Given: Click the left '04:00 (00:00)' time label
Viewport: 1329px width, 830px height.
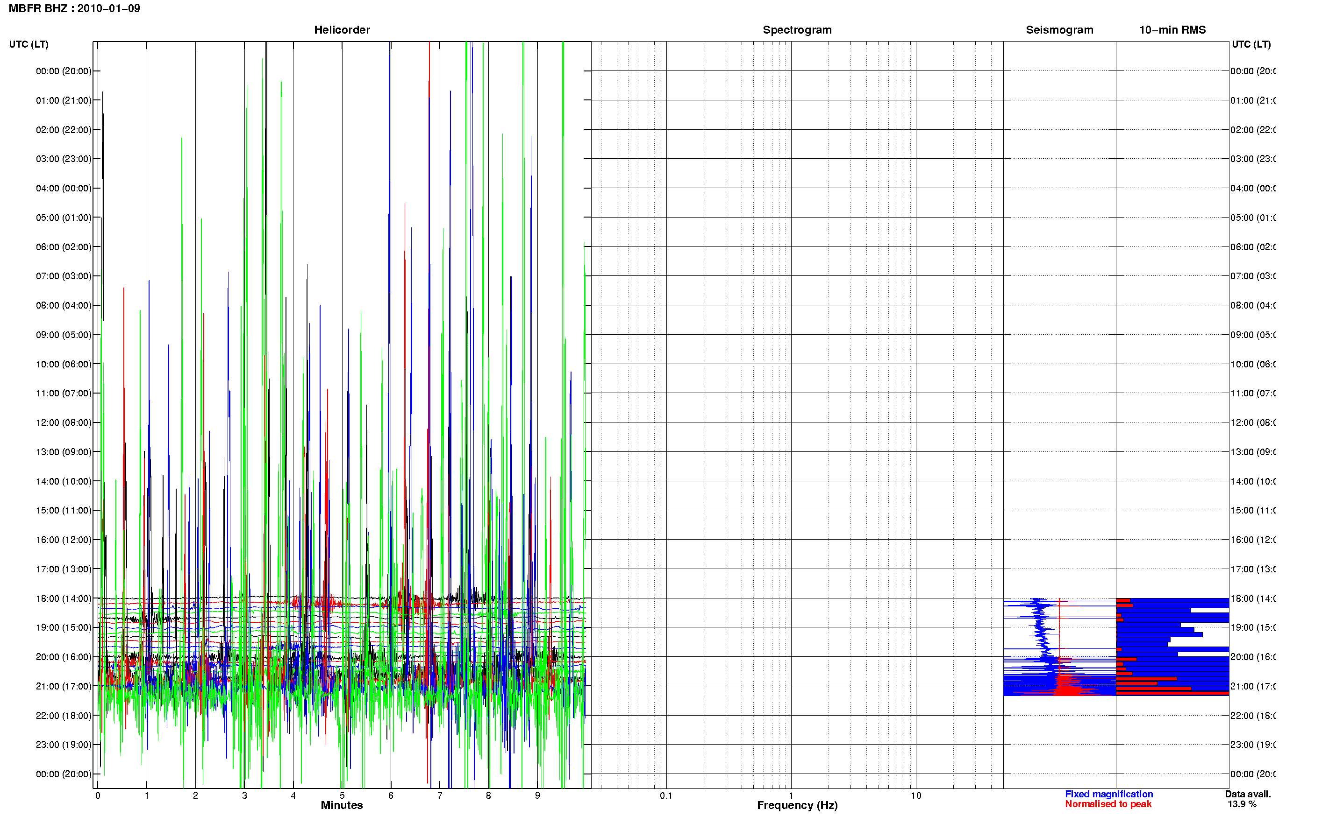Looking at the screenshot, I should [x=64, y=188].
